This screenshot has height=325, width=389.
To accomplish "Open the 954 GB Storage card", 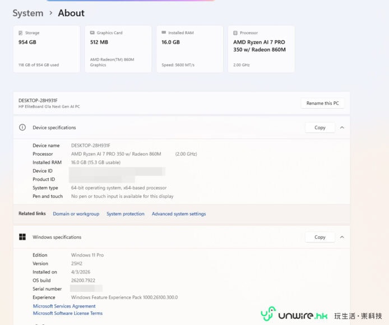I will [x=47, y=49].
